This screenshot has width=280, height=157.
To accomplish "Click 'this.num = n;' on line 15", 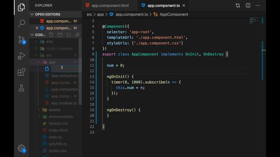I will click(130, 88).
